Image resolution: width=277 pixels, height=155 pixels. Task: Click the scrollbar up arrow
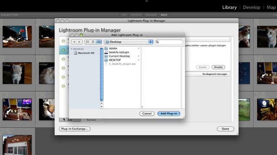pyautogui.click(x=102, y=103)
